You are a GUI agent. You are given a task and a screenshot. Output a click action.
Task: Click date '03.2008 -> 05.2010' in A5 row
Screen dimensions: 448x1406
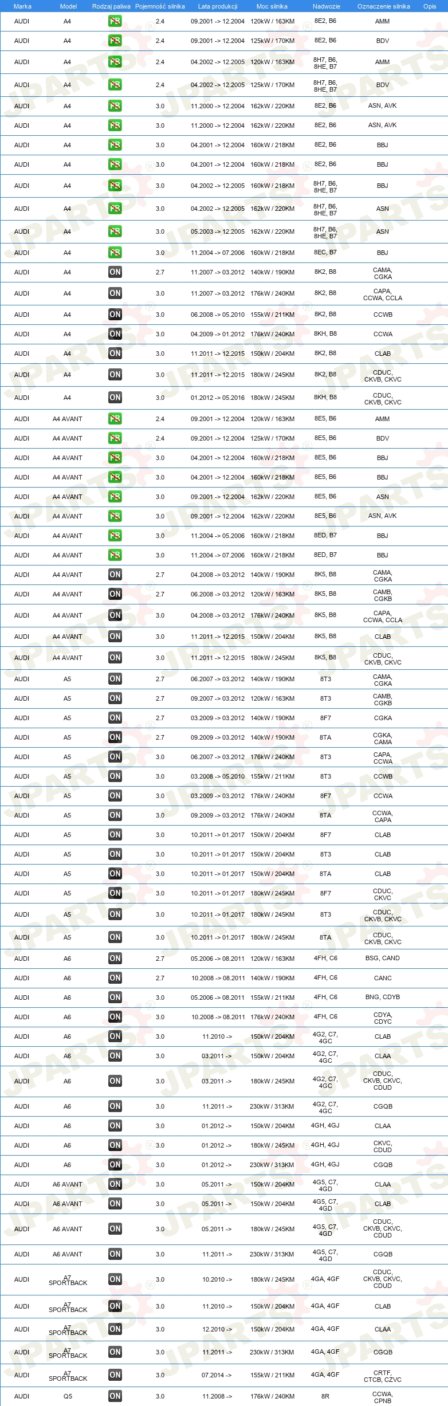tap(218, 776)
